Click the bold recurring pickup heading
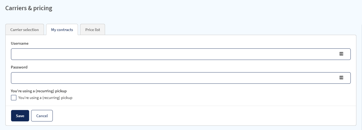 tap(39, 91)
